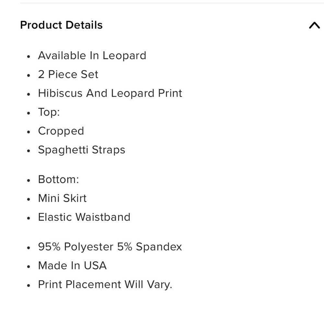Click the 'Print Placement Will Vary.' note
The width and height of the screenshot is (324, 324).
[x=105, y=284]
